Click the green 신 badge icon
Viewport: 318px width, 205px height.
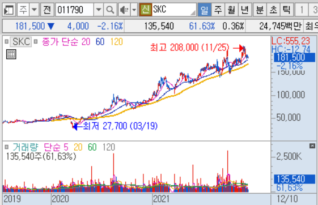tap(146, 10)
